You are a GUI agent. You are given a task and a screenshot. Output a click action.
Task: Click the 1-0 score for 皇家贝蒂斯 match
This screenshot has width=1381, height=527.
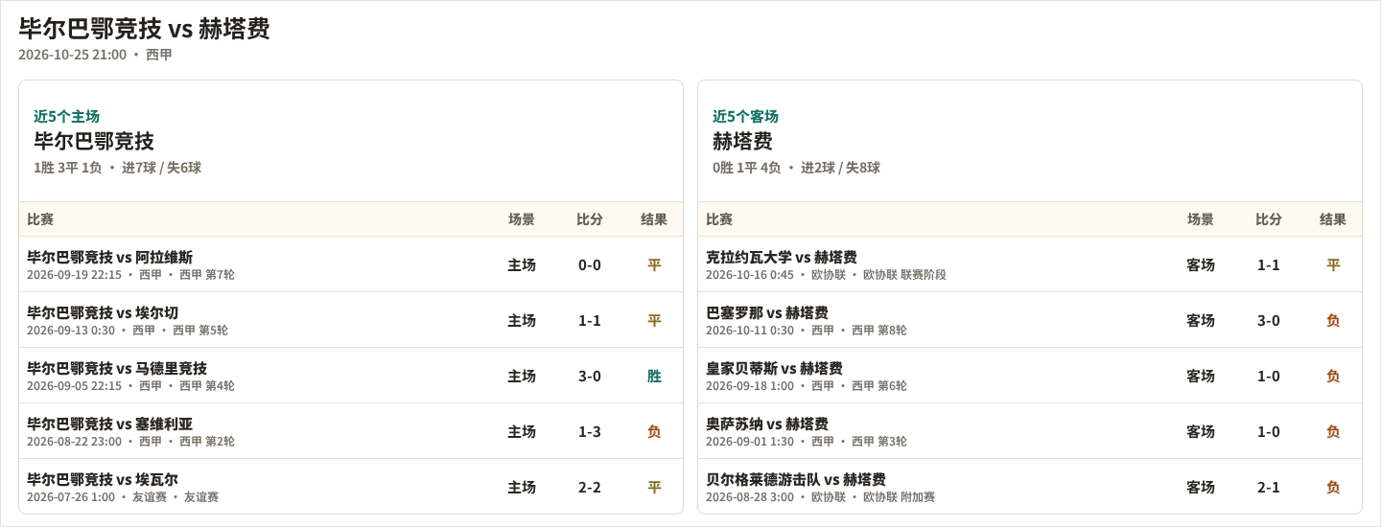coord(1269,376)
